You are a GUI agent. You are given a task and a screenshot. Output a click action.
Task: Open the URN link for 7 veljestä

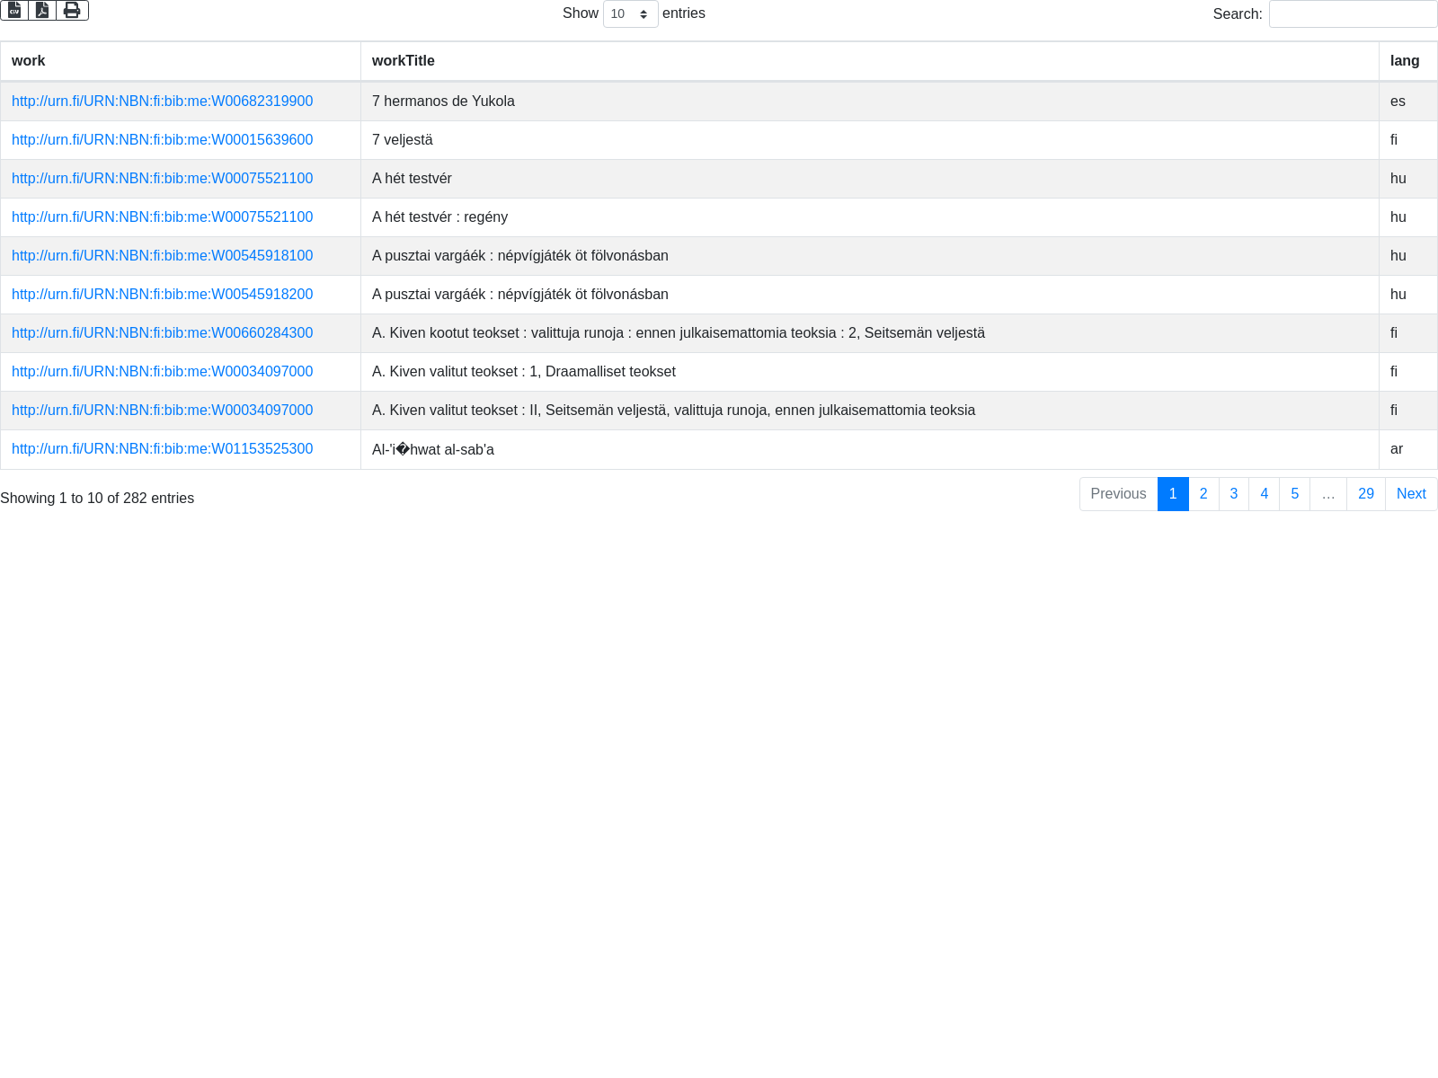click(x=162, y=140)
